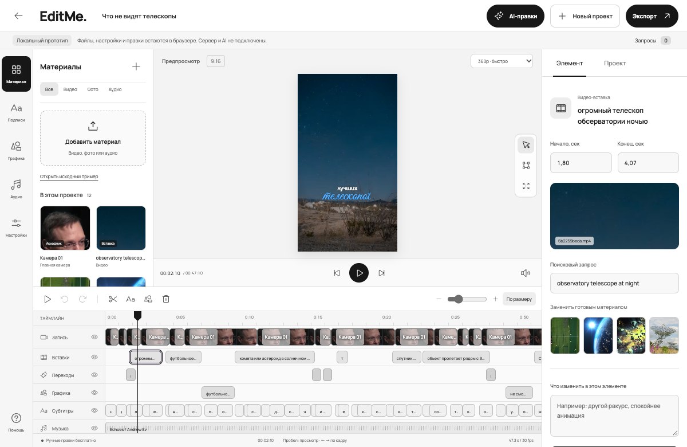Toggle visibility of the Субтитры track

(x=95, y=411)
